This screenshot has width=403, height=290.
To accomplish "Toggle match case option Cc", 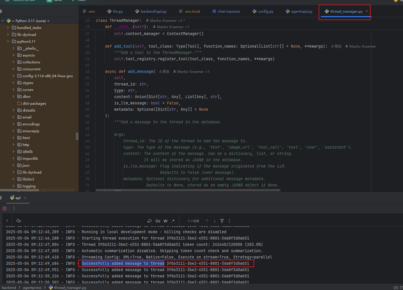I will click(x=158, y=221).
